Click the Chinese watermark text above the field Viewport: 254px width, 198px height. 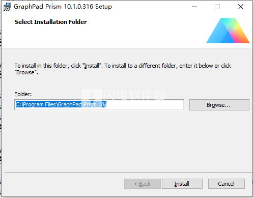(134, 95)
